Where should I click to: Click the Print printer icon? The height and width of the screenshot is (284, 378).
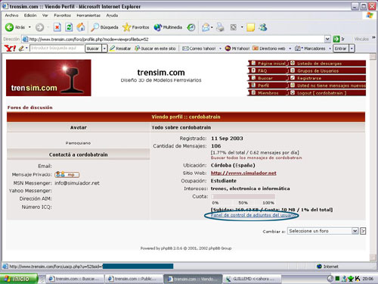(x=220, y=27)
